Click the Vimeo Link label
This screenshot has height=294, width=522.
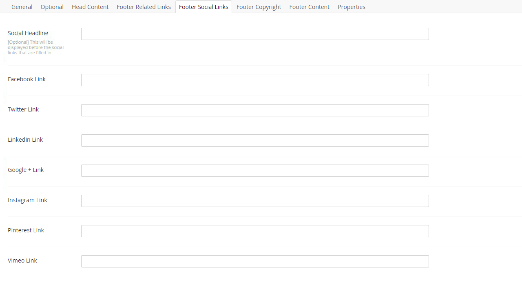[22, 261]
